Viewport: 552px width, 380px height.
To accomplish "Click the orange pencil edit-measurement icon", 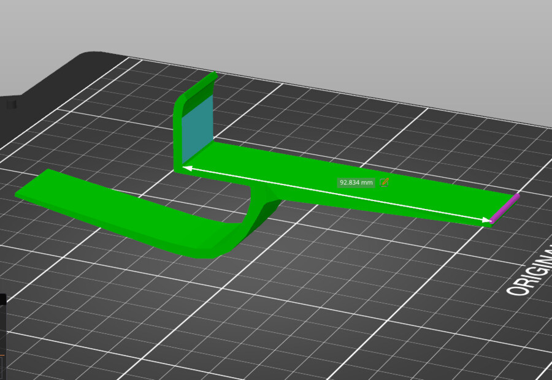I will point(384,182).
